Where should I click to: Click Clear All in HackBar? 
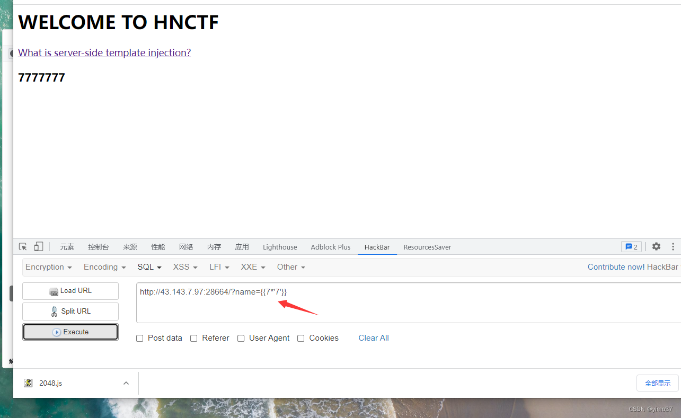click(x=373, y=338)
